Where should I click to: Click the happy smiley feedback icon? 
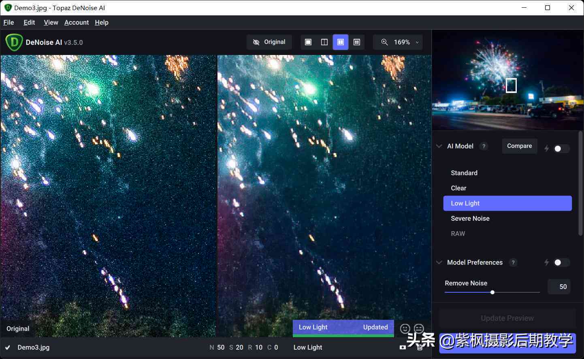click(x=405, y=329)
